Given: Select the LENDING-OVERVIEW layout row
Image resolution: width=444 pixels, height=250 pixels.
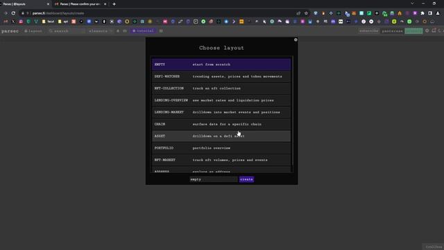Looking at the screenshot, I should click(x=221, y=100).
